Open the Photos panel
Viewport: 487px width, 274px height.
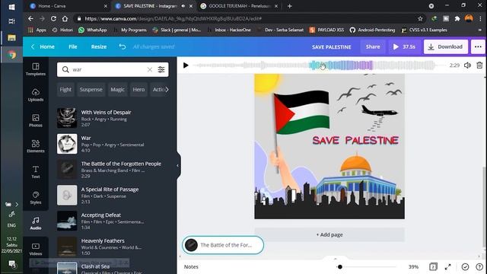pos(36,120)
